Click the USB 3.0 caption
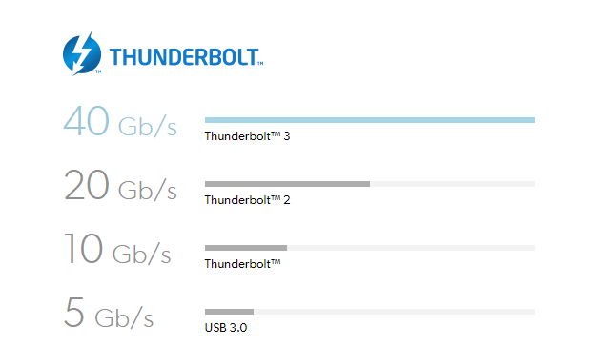595x347 pixels. [226, 328]
